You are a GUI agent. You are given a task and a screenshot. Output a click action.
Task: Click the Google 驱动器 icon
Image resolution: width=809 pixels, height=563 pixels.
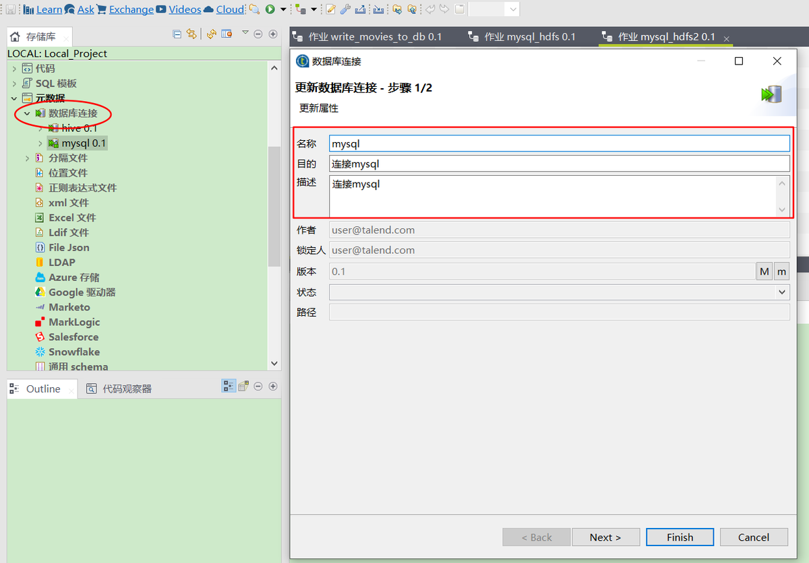pos(40,292)
